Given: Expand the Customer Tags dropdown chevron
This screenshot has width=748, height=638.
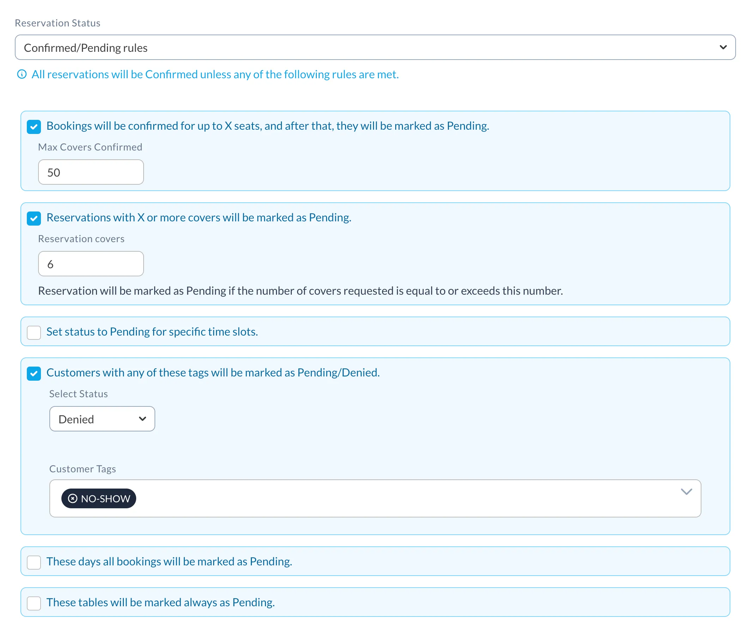Looking at the screenshot, I should (686, 492).
